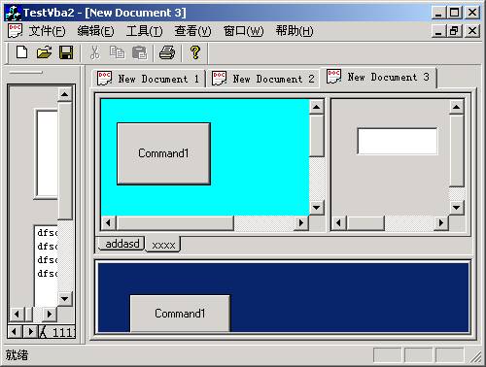The height and width of the screenshot is (367, 486).
Task: Print with the printer icon
Action: point(167,52)
